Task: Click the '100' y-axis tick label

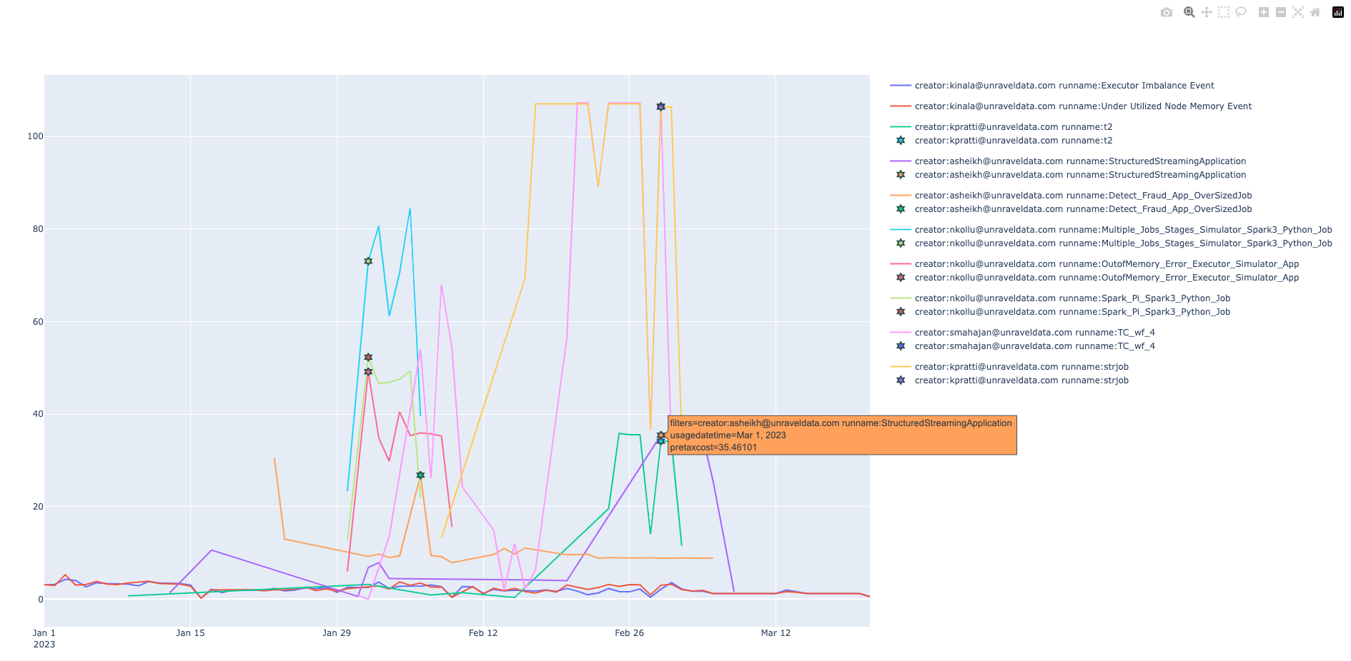Action: 35,136
